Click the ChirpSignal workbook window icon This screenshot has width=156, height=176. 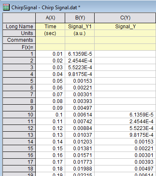6,7
